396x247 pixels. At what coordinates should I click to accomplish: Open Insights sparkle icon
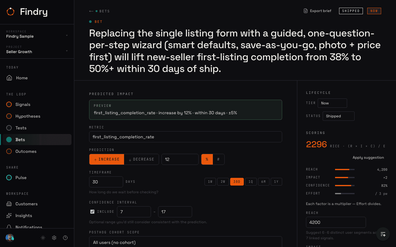[9, 216]
